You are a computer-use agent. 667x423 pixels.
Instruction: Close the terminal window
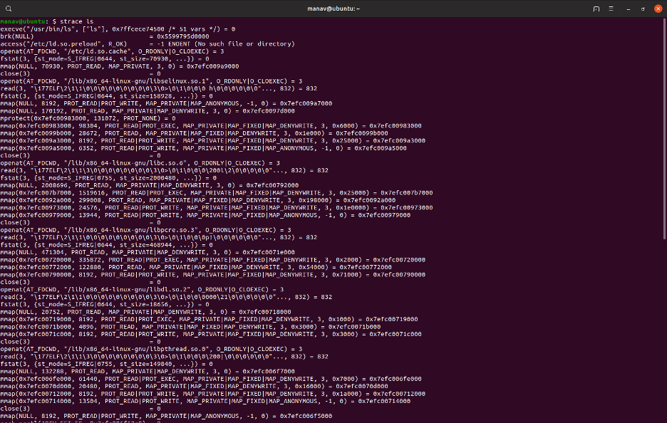tap(657, 9)
